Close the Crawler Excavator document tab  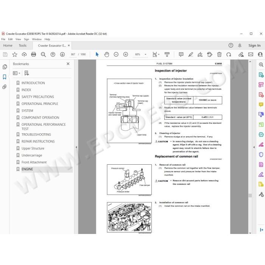[x=69, y=45]
